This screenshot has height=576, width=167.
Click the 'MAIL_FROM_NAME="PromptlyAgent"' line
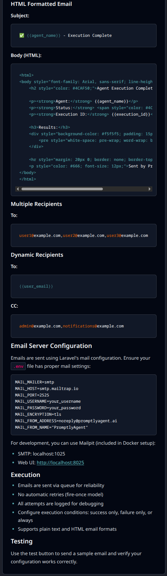(x=51, y=427)
